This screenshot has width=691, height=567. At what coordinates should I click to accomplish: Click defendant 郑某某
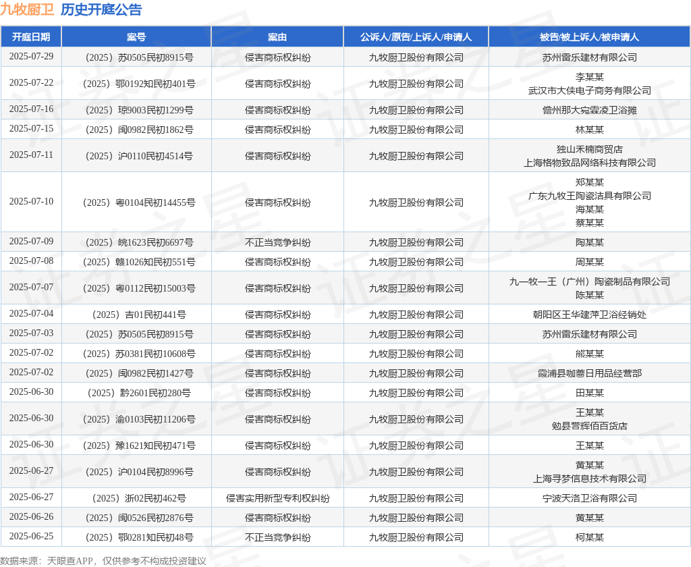tap(590, 182)
